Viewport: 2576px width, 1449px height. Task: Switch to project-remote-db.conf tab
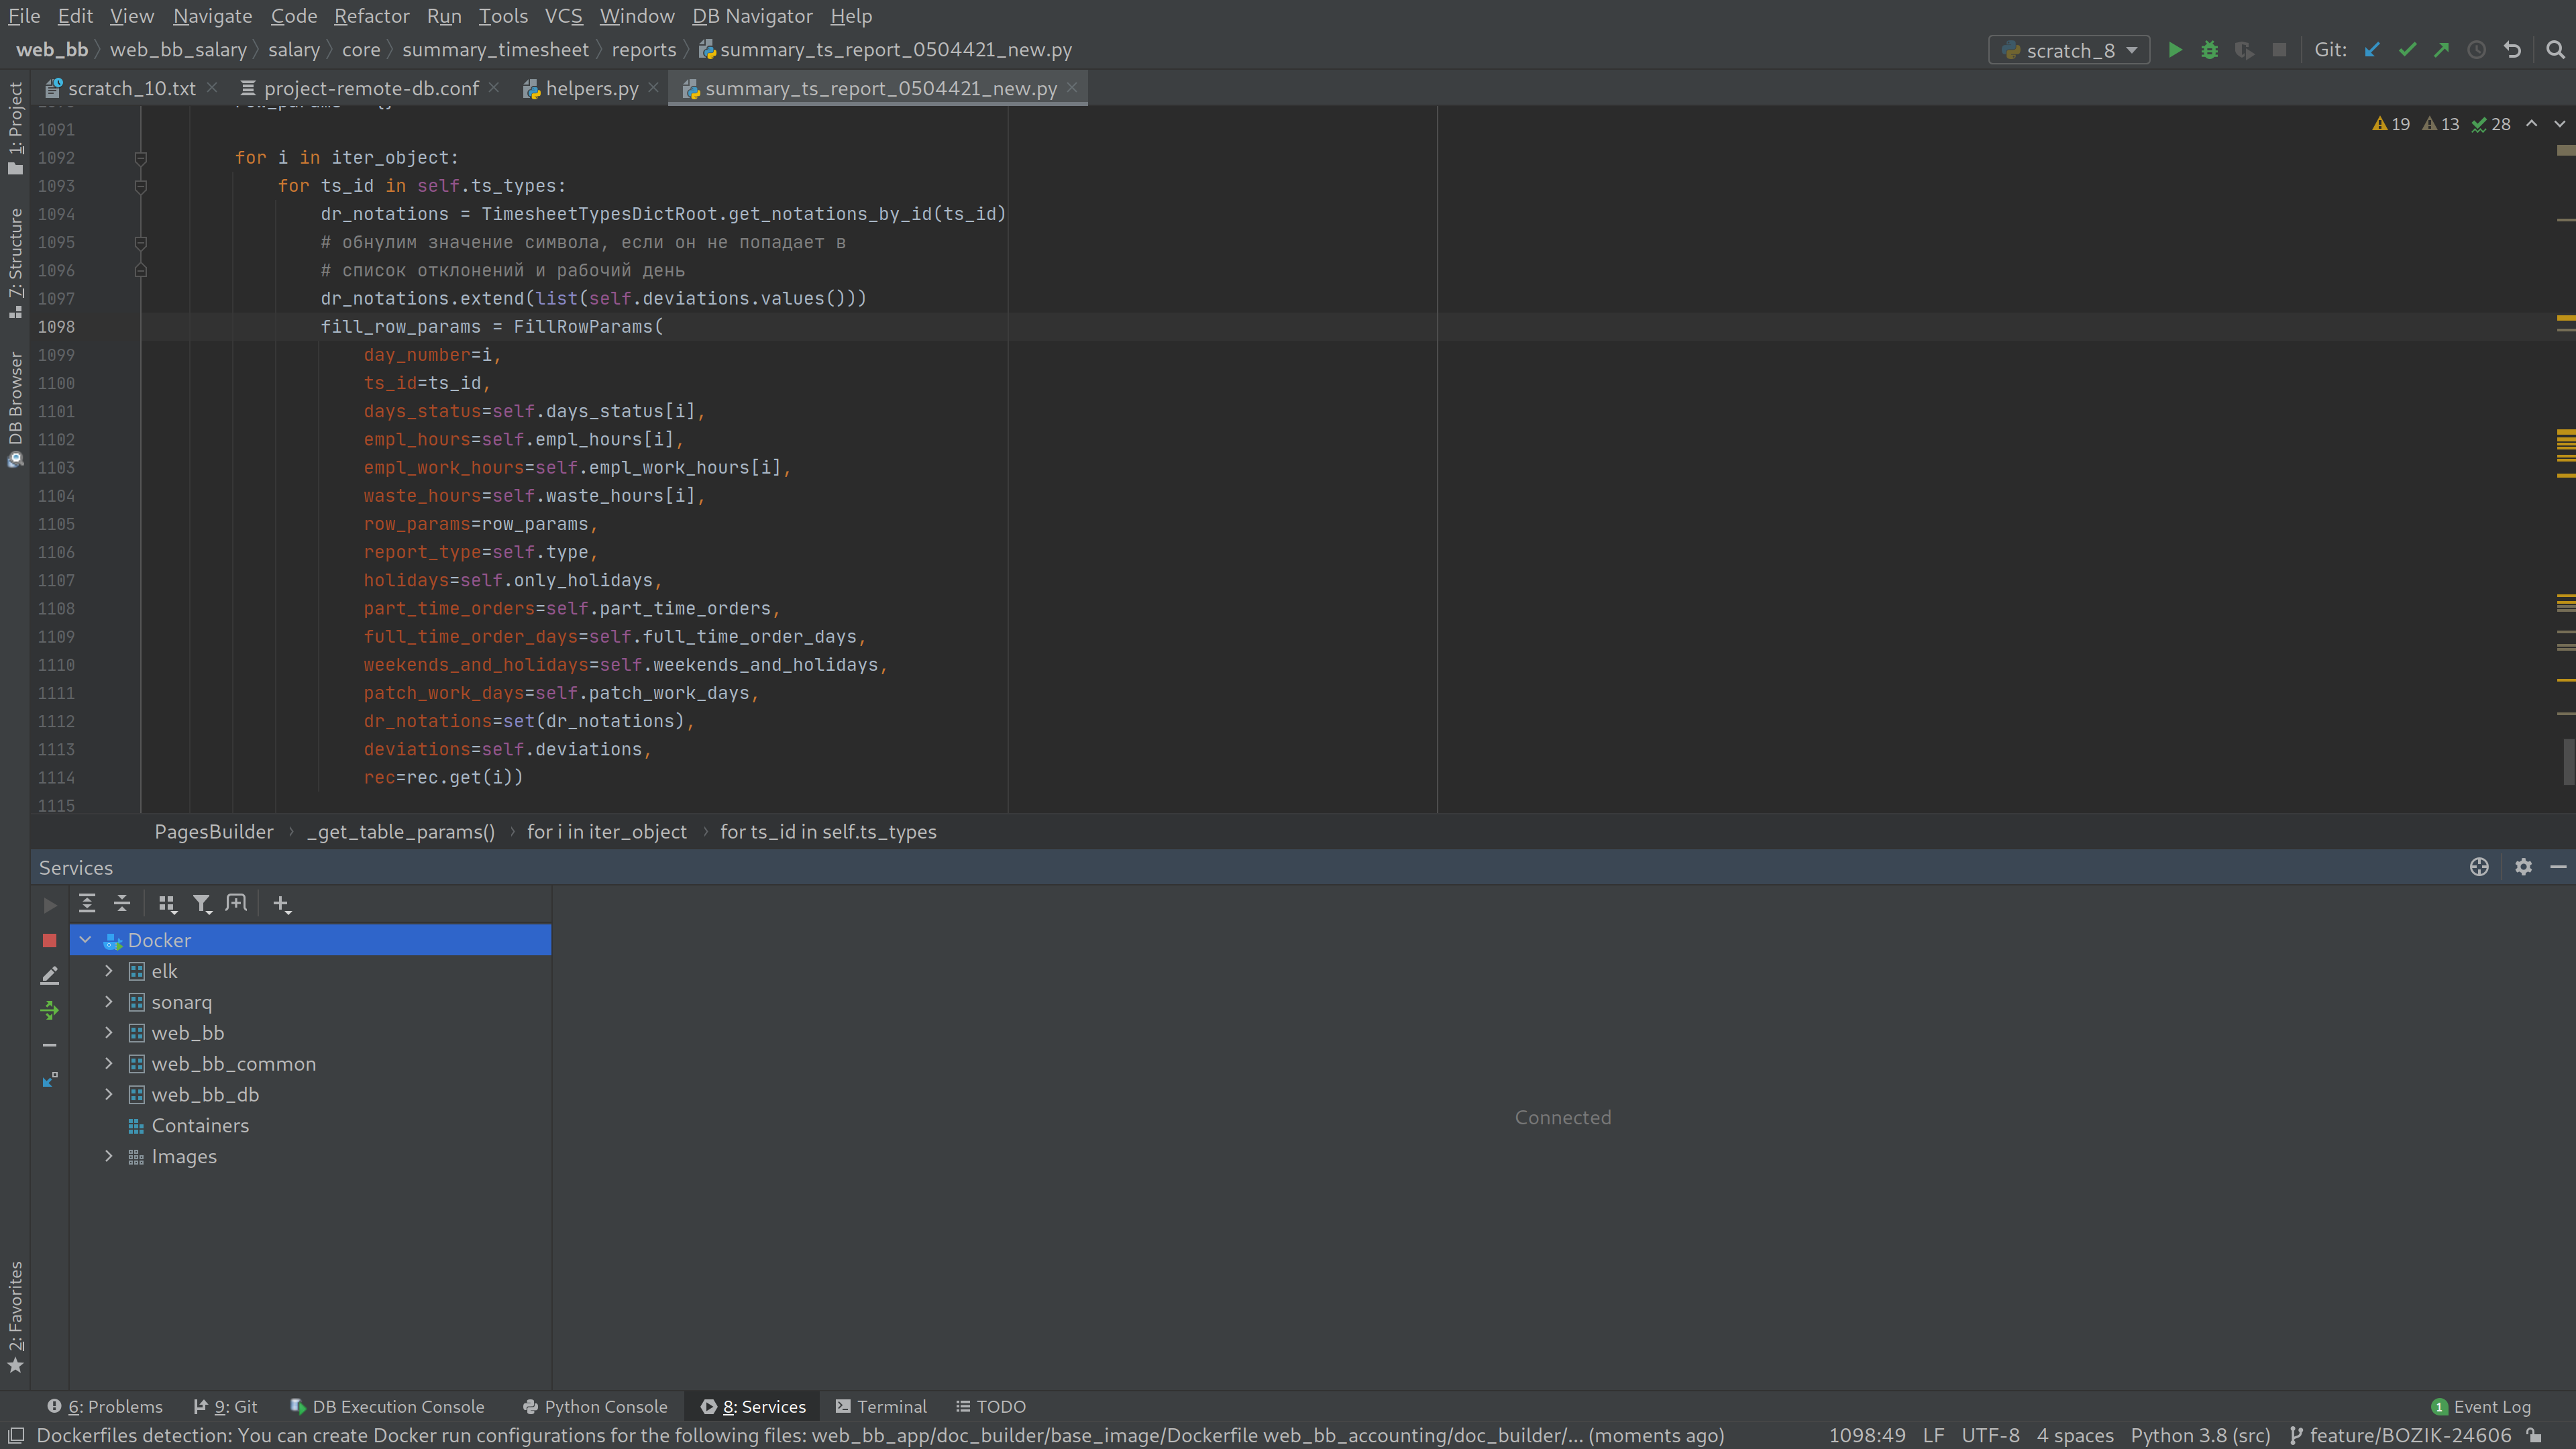click(x=370, y=88)
